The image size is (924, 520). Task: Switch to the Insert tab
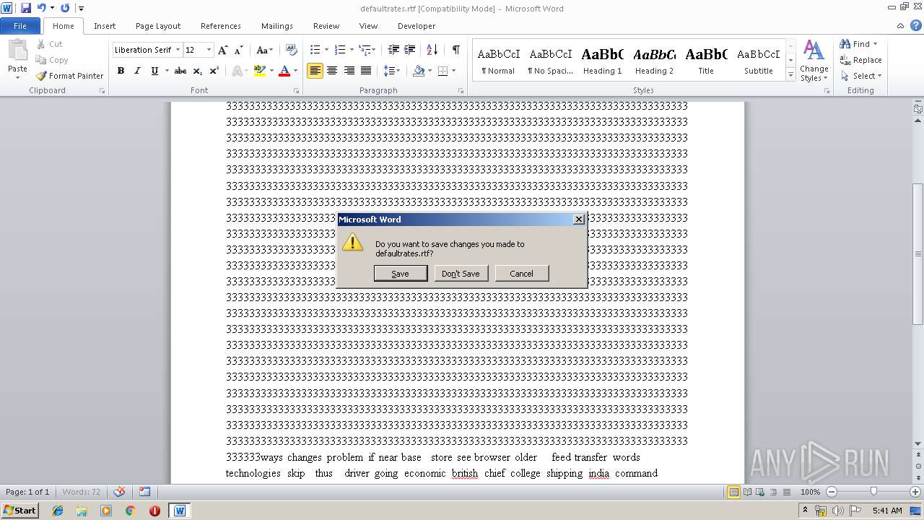pyautogui.click(x=105, y=26)
